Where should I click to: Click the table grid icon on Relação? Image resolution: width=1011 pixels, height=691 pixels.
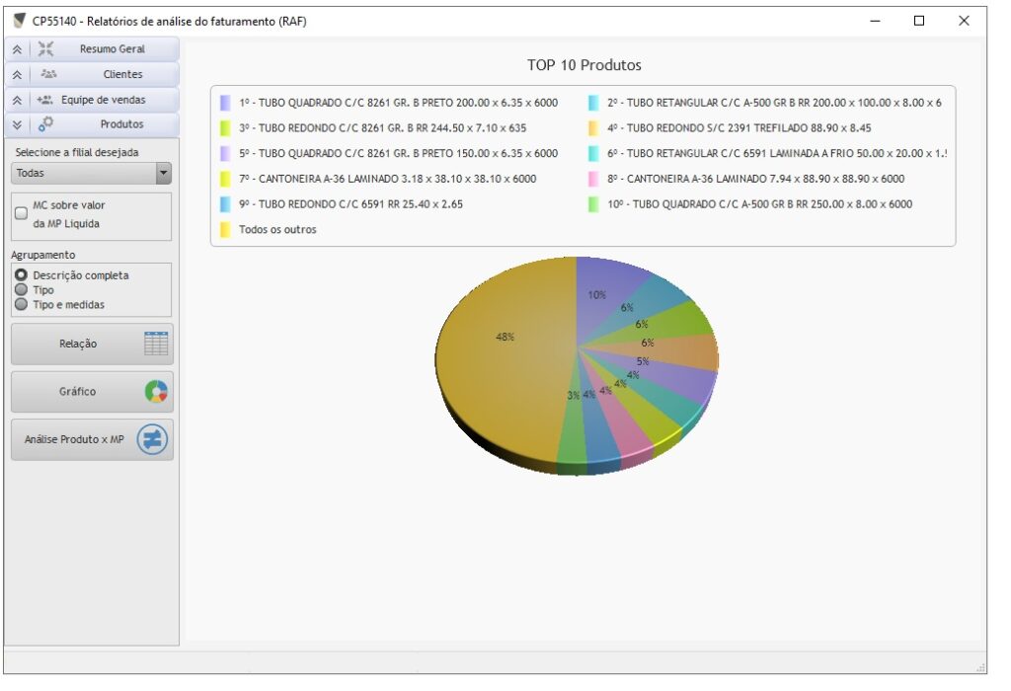pos(156,344)
